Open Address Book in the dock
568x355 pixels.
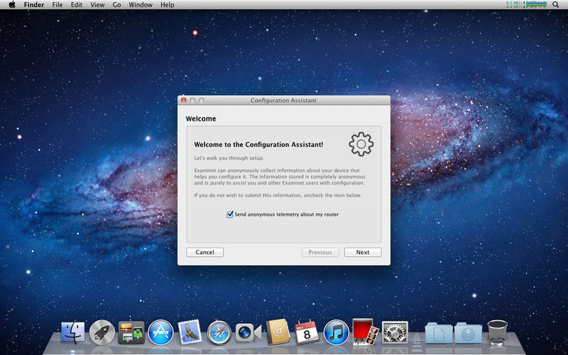(x=278, y=332)
